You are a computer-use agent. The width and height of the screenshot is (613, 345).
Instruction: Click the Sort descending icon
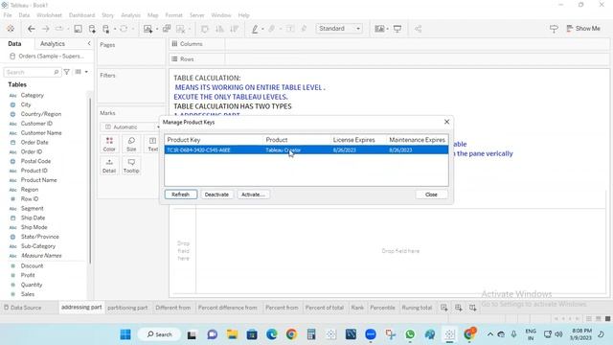[234, 29]
